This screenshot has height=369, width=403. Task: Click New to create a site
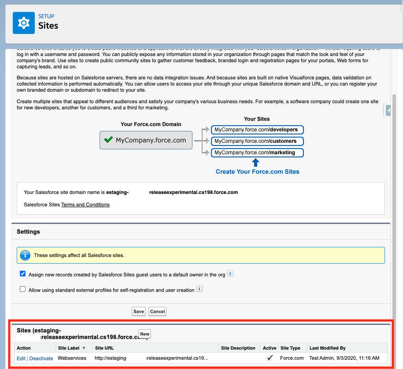[144, 334]
